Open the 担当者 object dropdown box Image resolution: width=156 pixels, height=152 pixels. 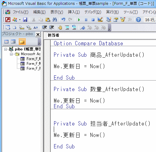(101, 35)
